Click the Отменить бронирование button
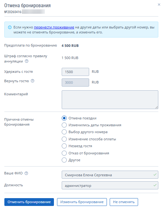This screenshot has width=163, height=210. pos(29,202)
